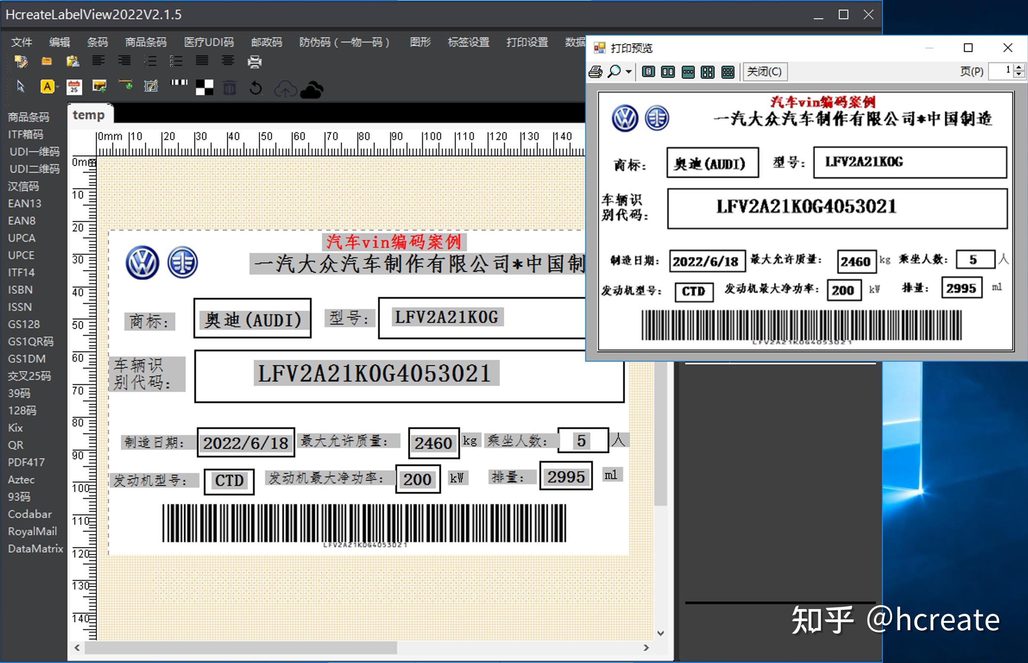Apply right alignment from the toolbar
Screen dimensions: 1028x663
124,61
